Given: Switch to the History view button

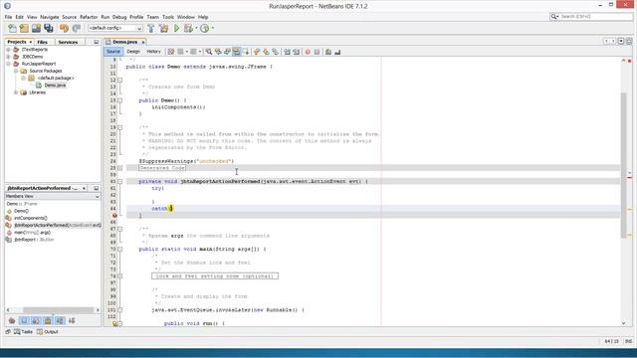Looking at the screenshot, I should coord(153,52).
